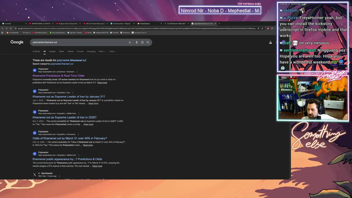Open Khamenei out as Supreme Leader in 2026
This screenshot has height=198, width=352.
tap(65, 117)
